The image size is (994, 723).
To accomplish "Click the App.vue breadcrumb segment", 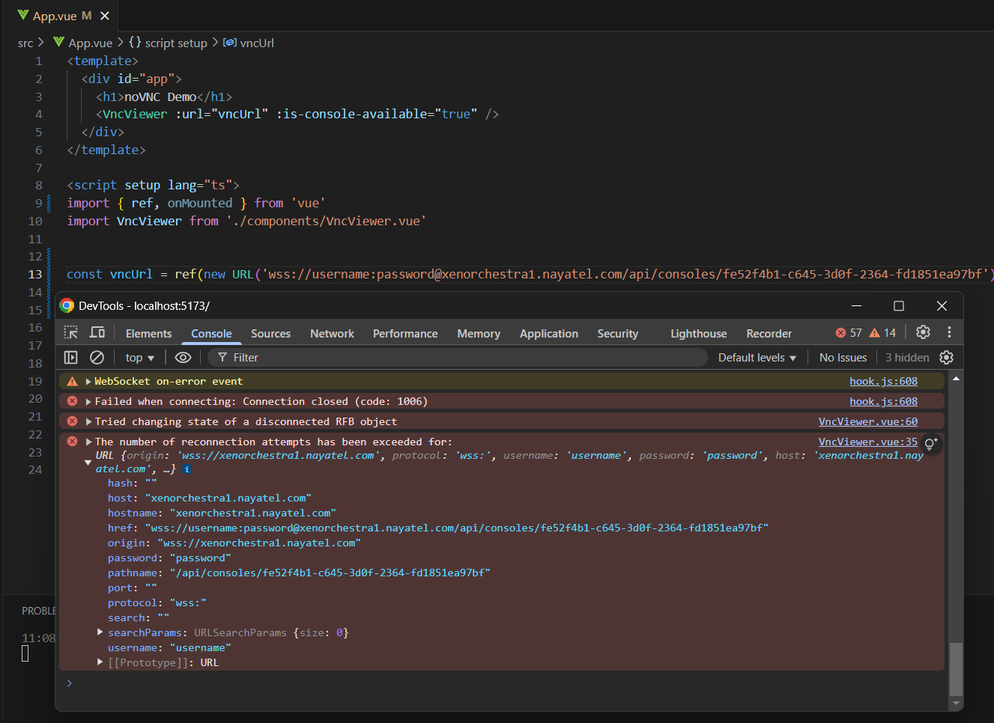I will point(90,43).
